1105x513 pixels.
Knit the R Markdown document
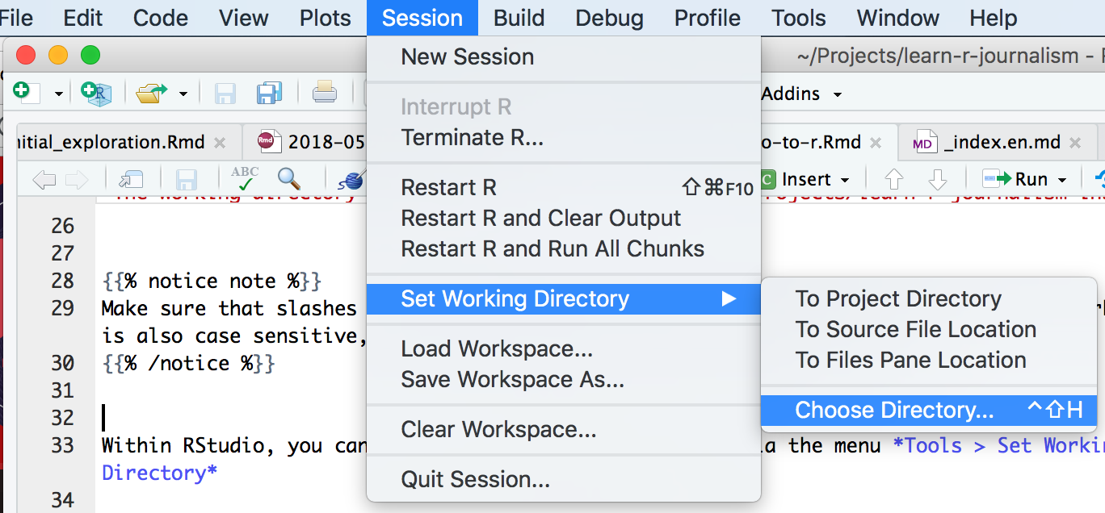353,179
